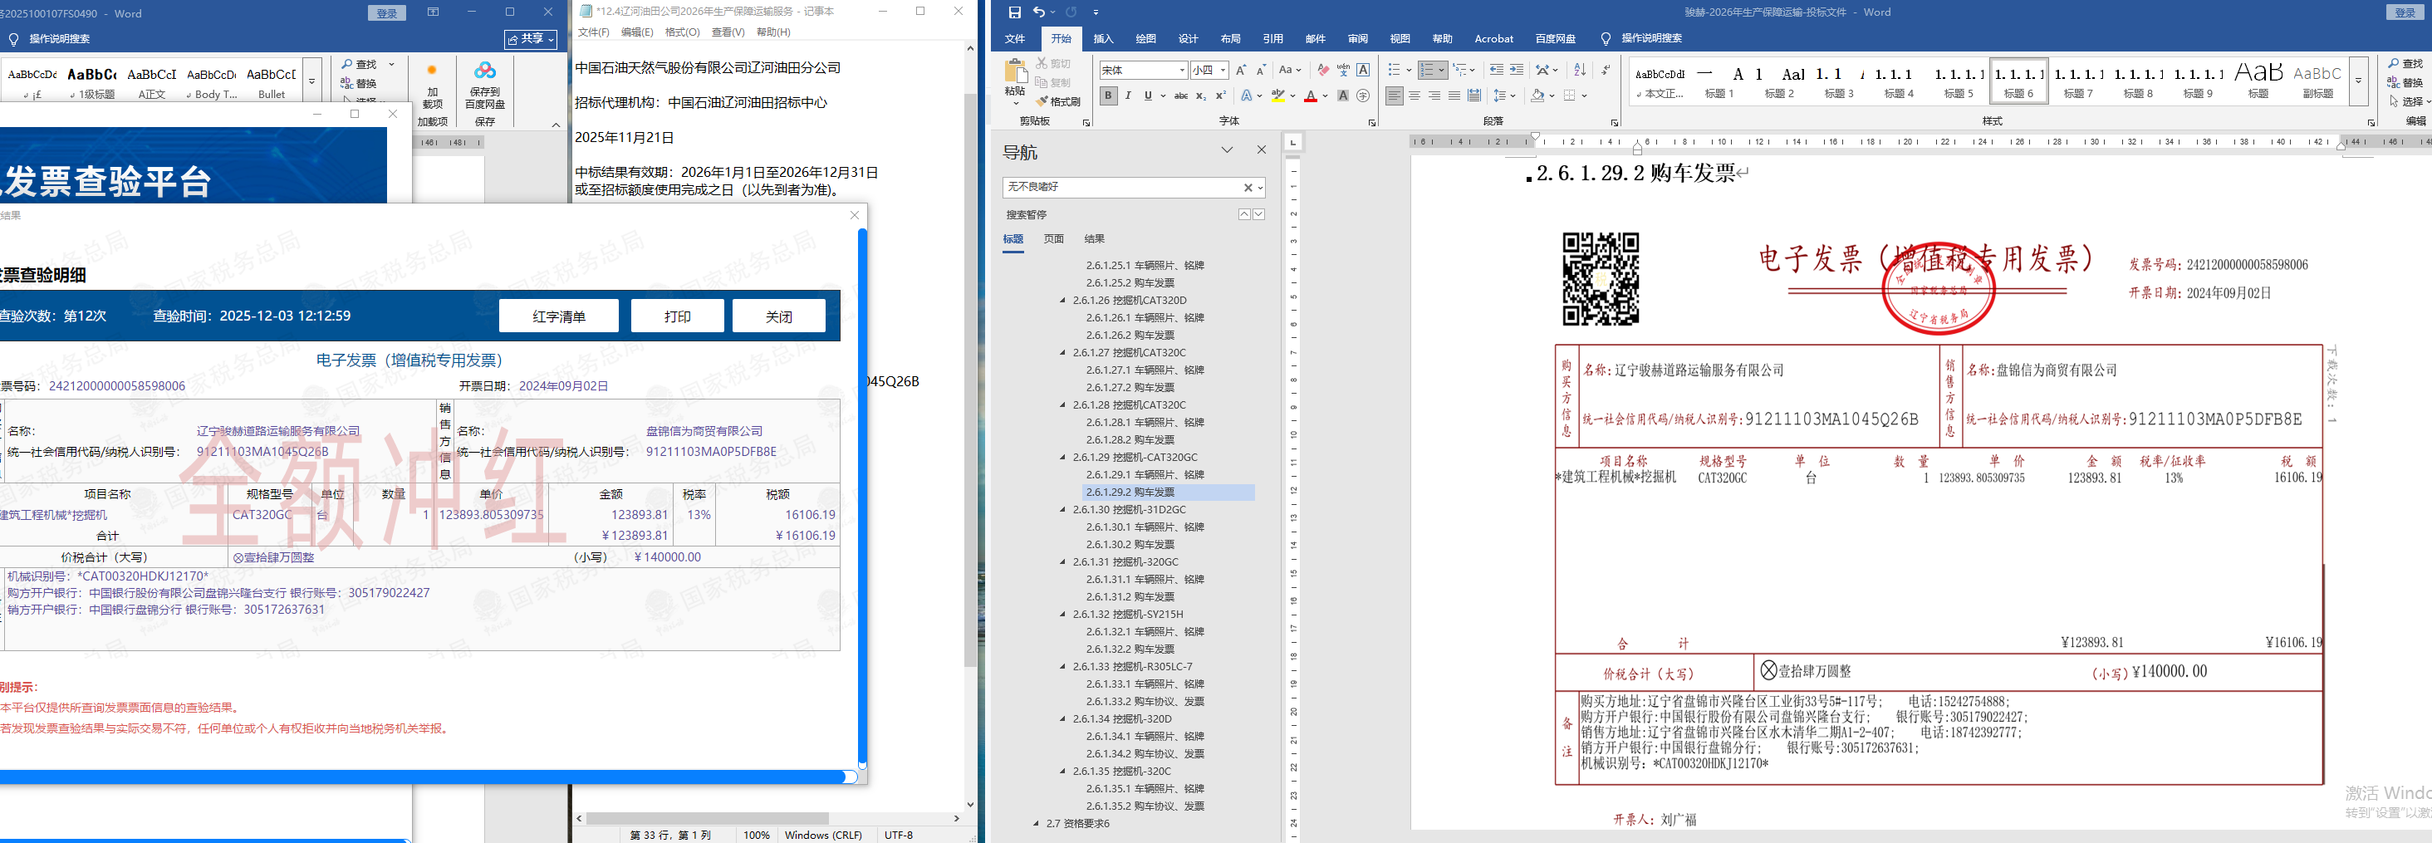This screenshot has height=843, width=2432.
Task: Click the clear formatting eraser icon
Action: tap(1322, 70)
